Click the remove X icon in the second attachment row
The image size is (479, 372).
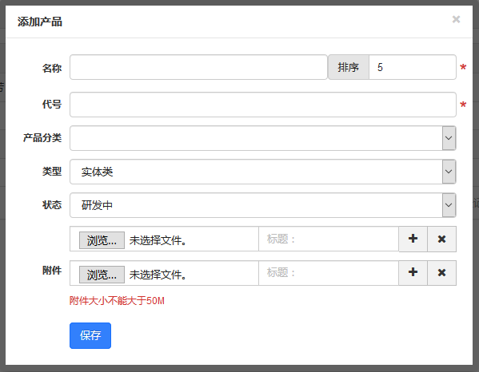click(441, 272)
